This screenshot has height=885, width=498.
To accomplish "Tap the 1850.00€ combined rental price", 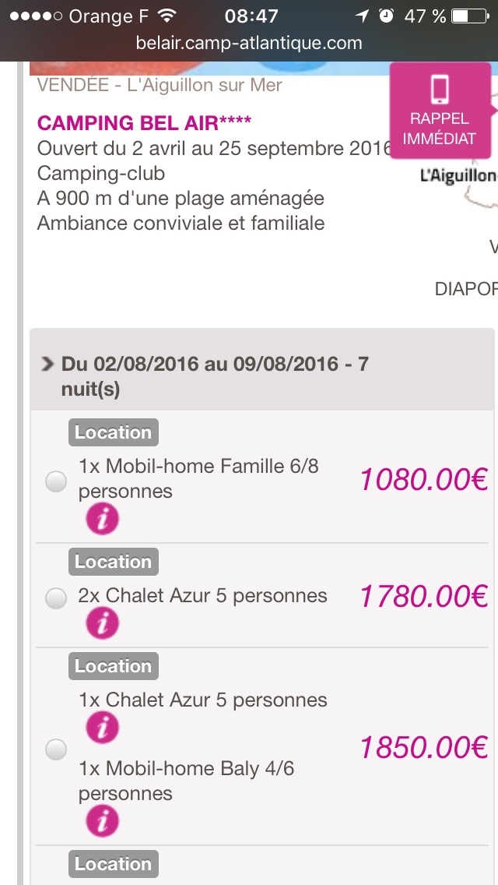I will click(423, 747).
